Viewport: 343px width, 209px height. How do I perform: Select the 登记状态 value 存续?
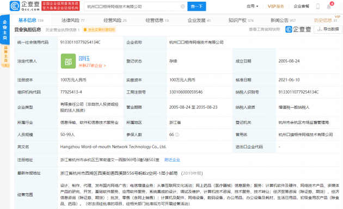click(173, 61)
